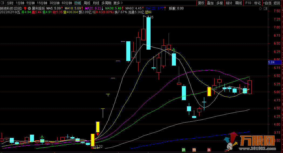Open the 画线 drawing tools

click(x=238, y=3)
